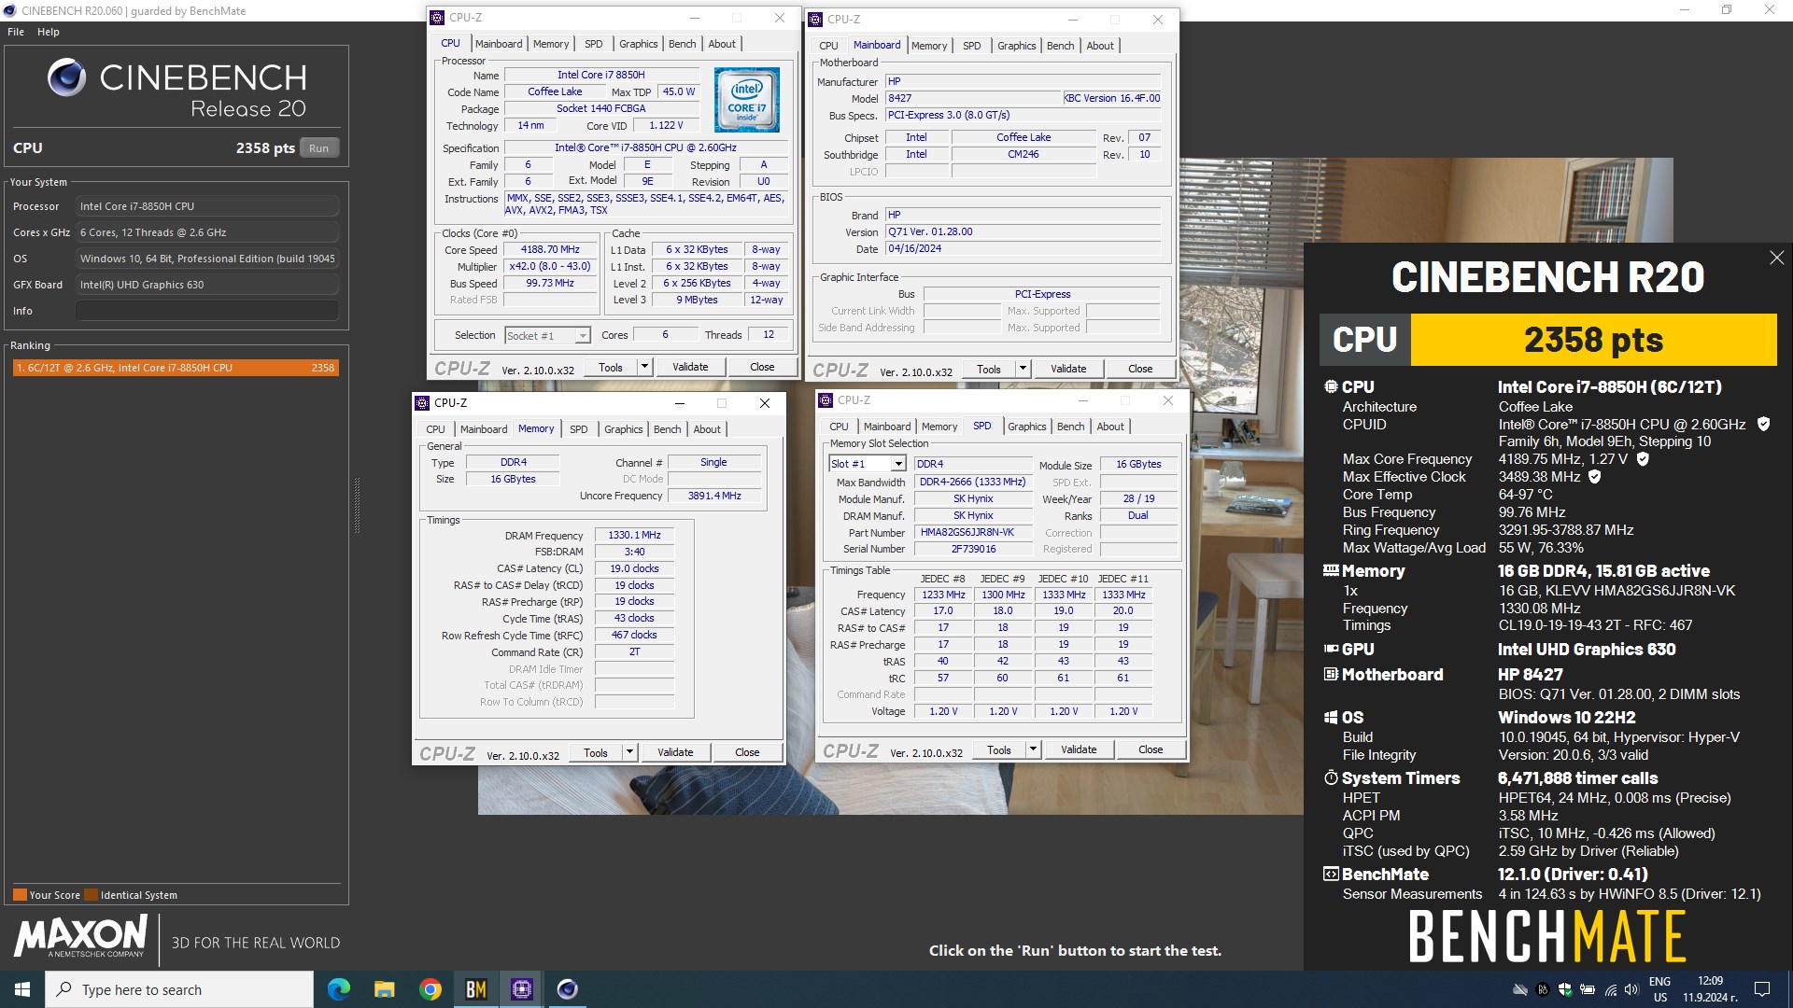Open the clock showing 12:09

point(1710,989)
